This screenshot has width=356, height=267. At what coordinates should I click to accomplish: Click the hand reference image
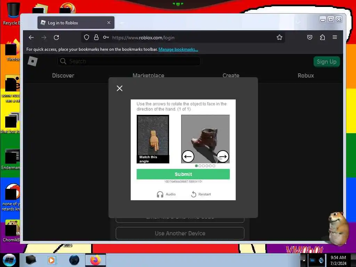pos(153,139)
